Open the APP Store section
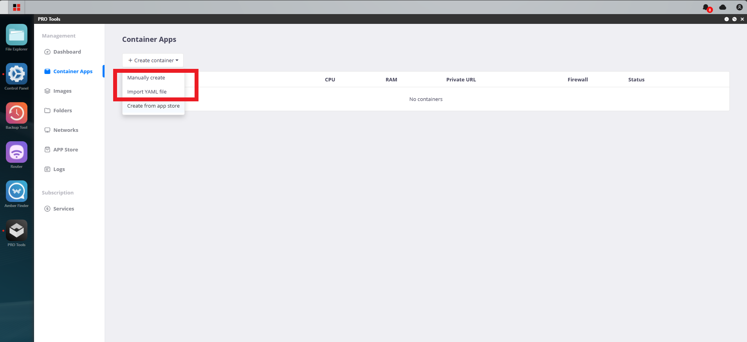 click(x=61, y=149)
